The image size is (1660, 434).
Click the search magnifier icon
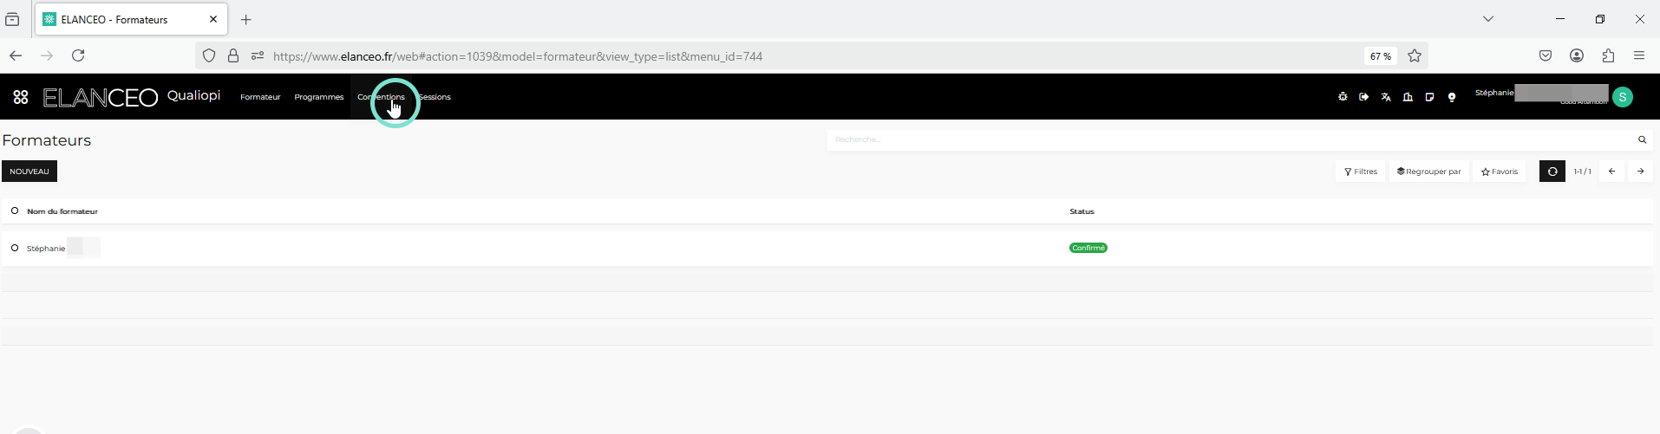pos(1642,139)
